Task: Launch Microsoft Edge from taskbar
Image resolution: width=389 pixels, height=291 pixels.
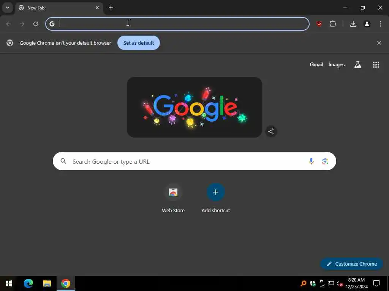Action: pos(28,283)
